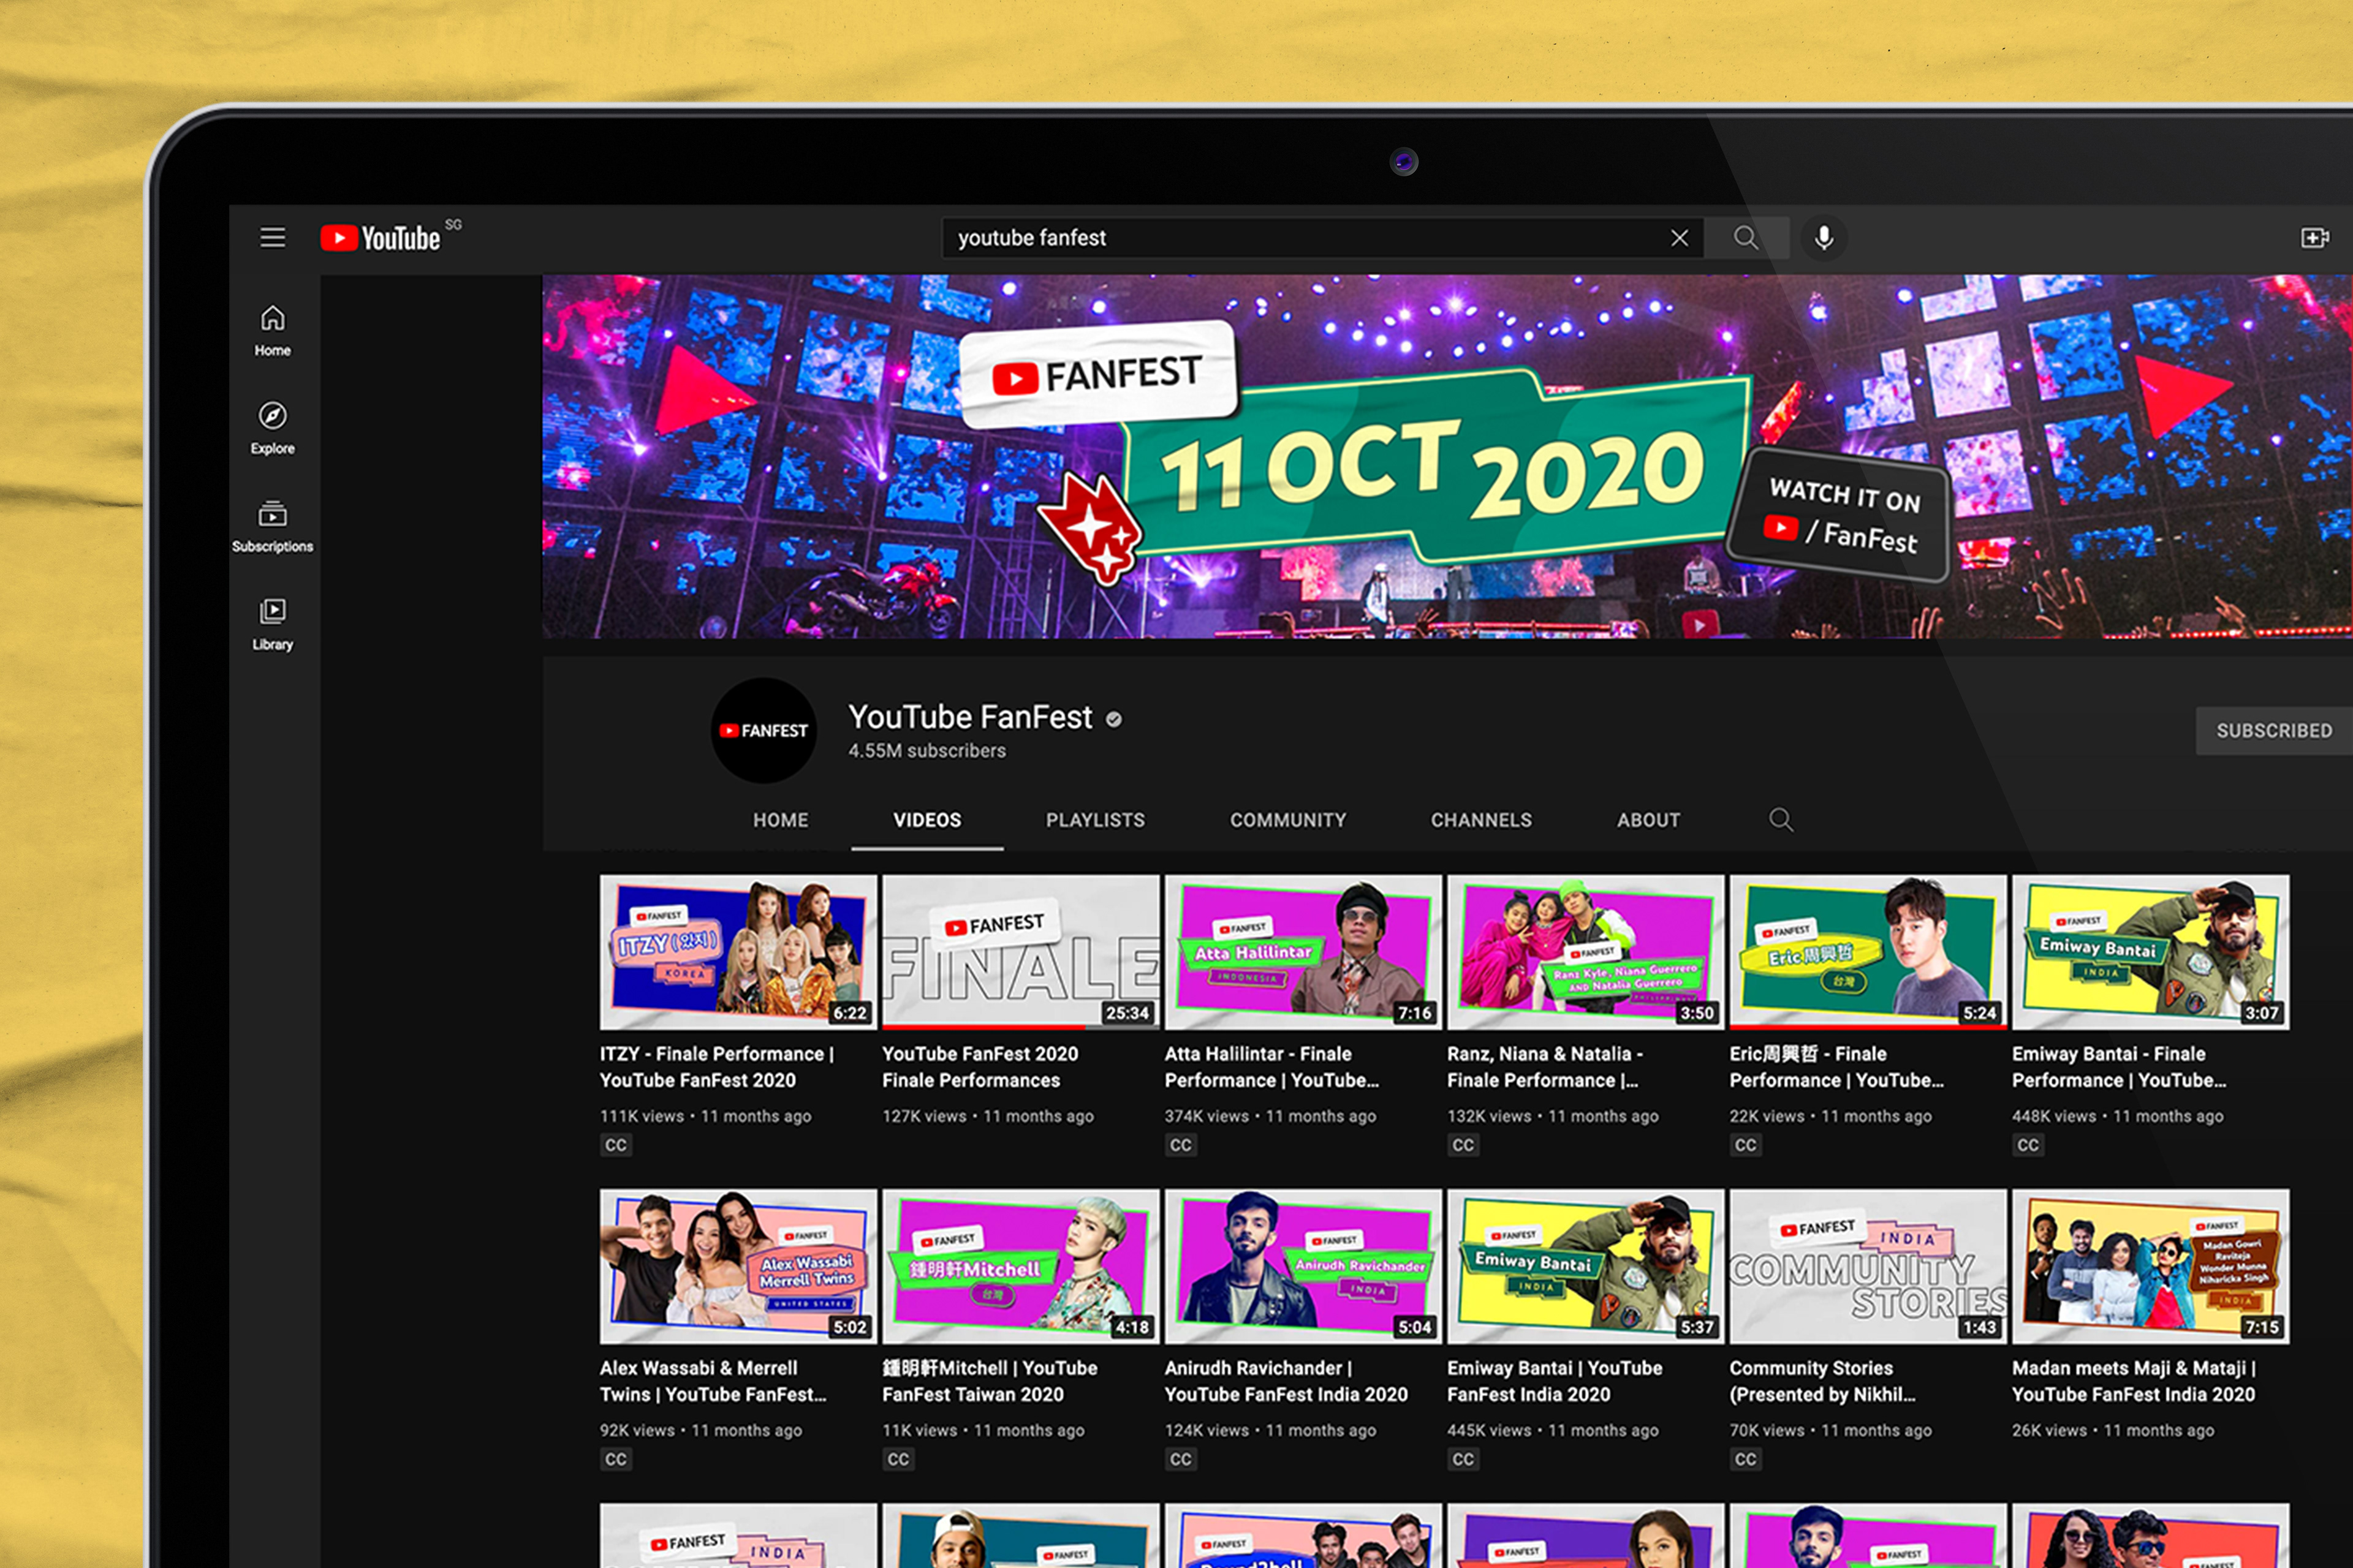Click the YouTube logo
The image size is (2353, 1568).
point(381,238)
